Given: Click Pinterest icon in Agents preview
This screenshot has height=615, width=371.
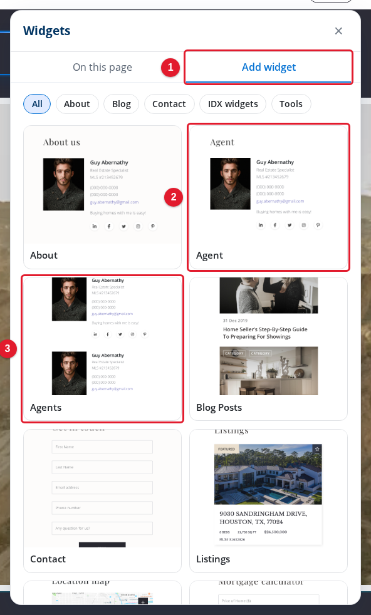Looking at the screenshot, I should click(x=145, y=334).
